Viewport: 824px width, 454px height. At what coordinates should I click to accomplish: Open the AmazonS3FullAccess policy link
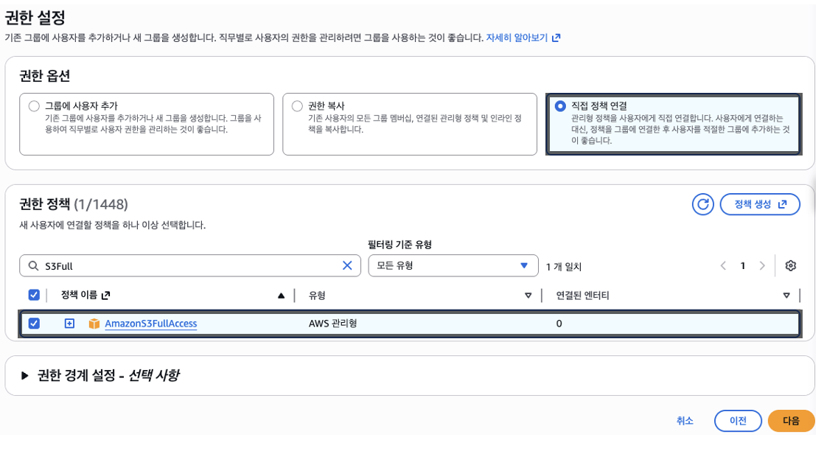[151, 324]
